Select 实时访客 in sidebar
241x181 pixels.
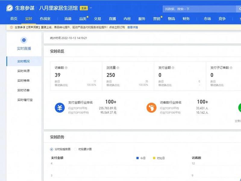(x=23, y=90)
